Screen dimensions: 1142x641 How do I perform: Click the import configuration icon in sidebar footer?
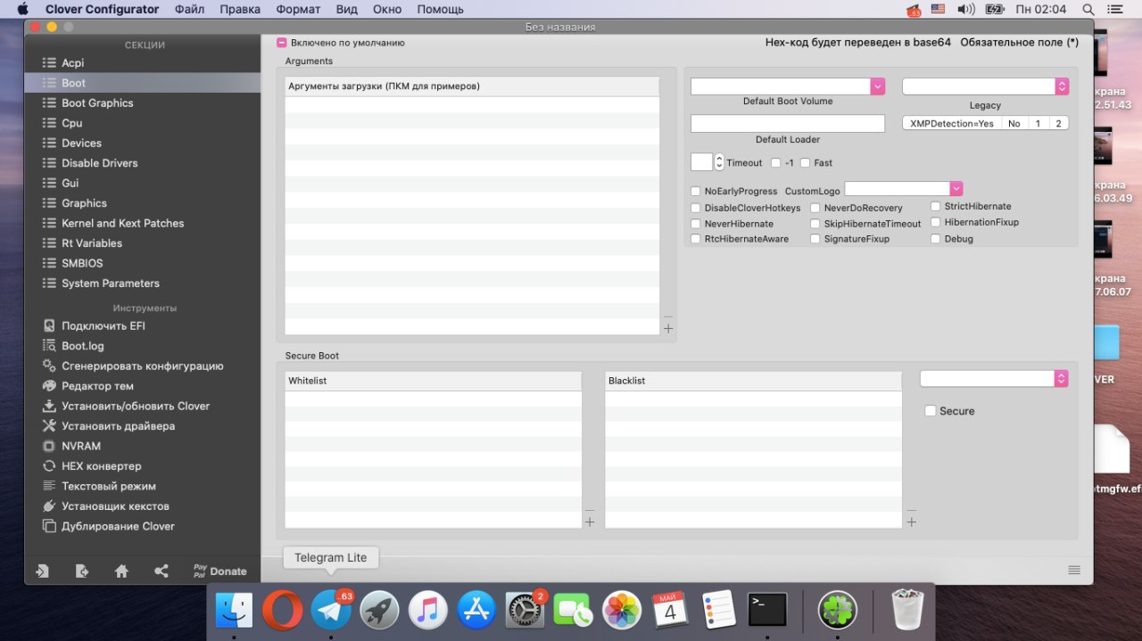point(42,571)
